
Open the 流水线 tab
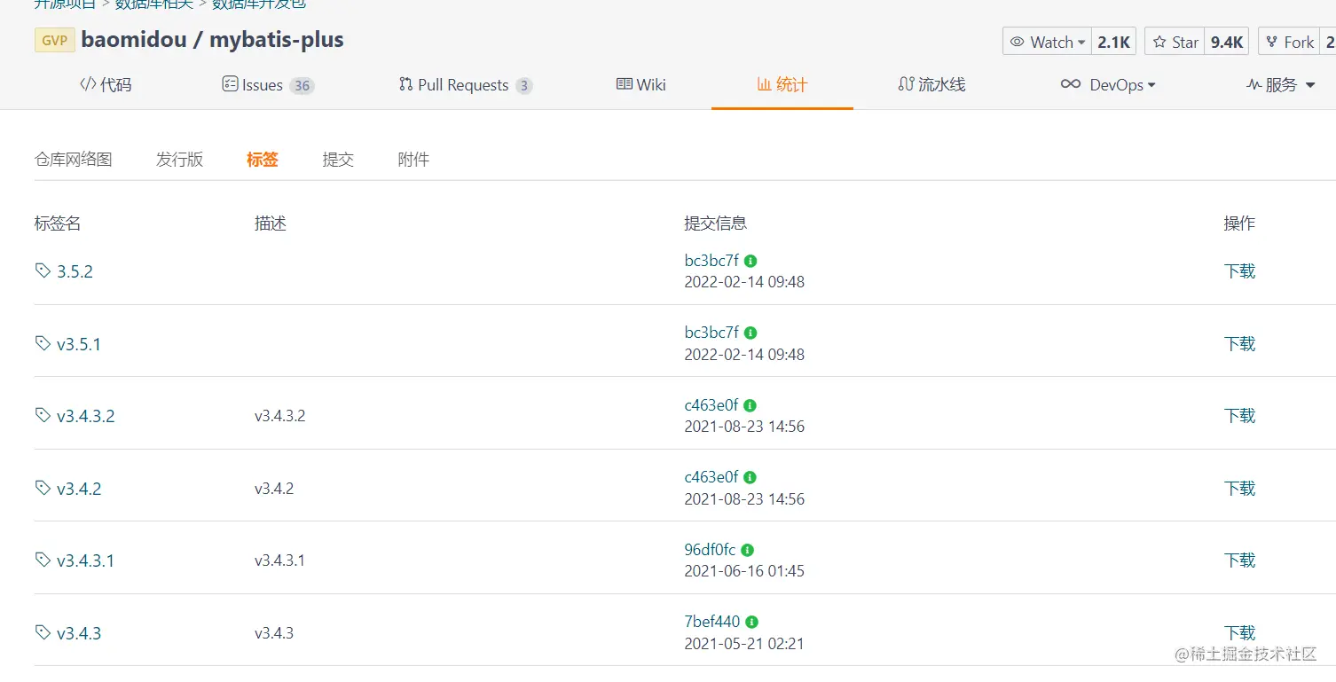coord(931,85)
